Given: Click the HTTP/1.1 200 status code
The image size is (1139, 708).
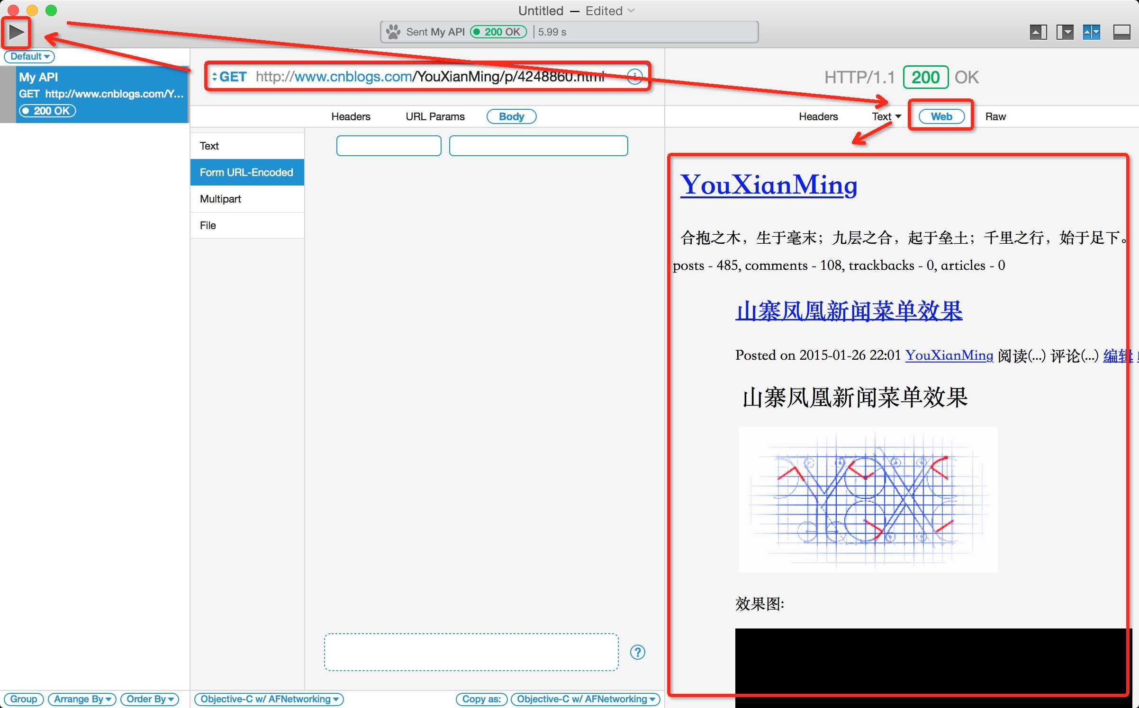Looking at the screenshot, I should [925, 77].
